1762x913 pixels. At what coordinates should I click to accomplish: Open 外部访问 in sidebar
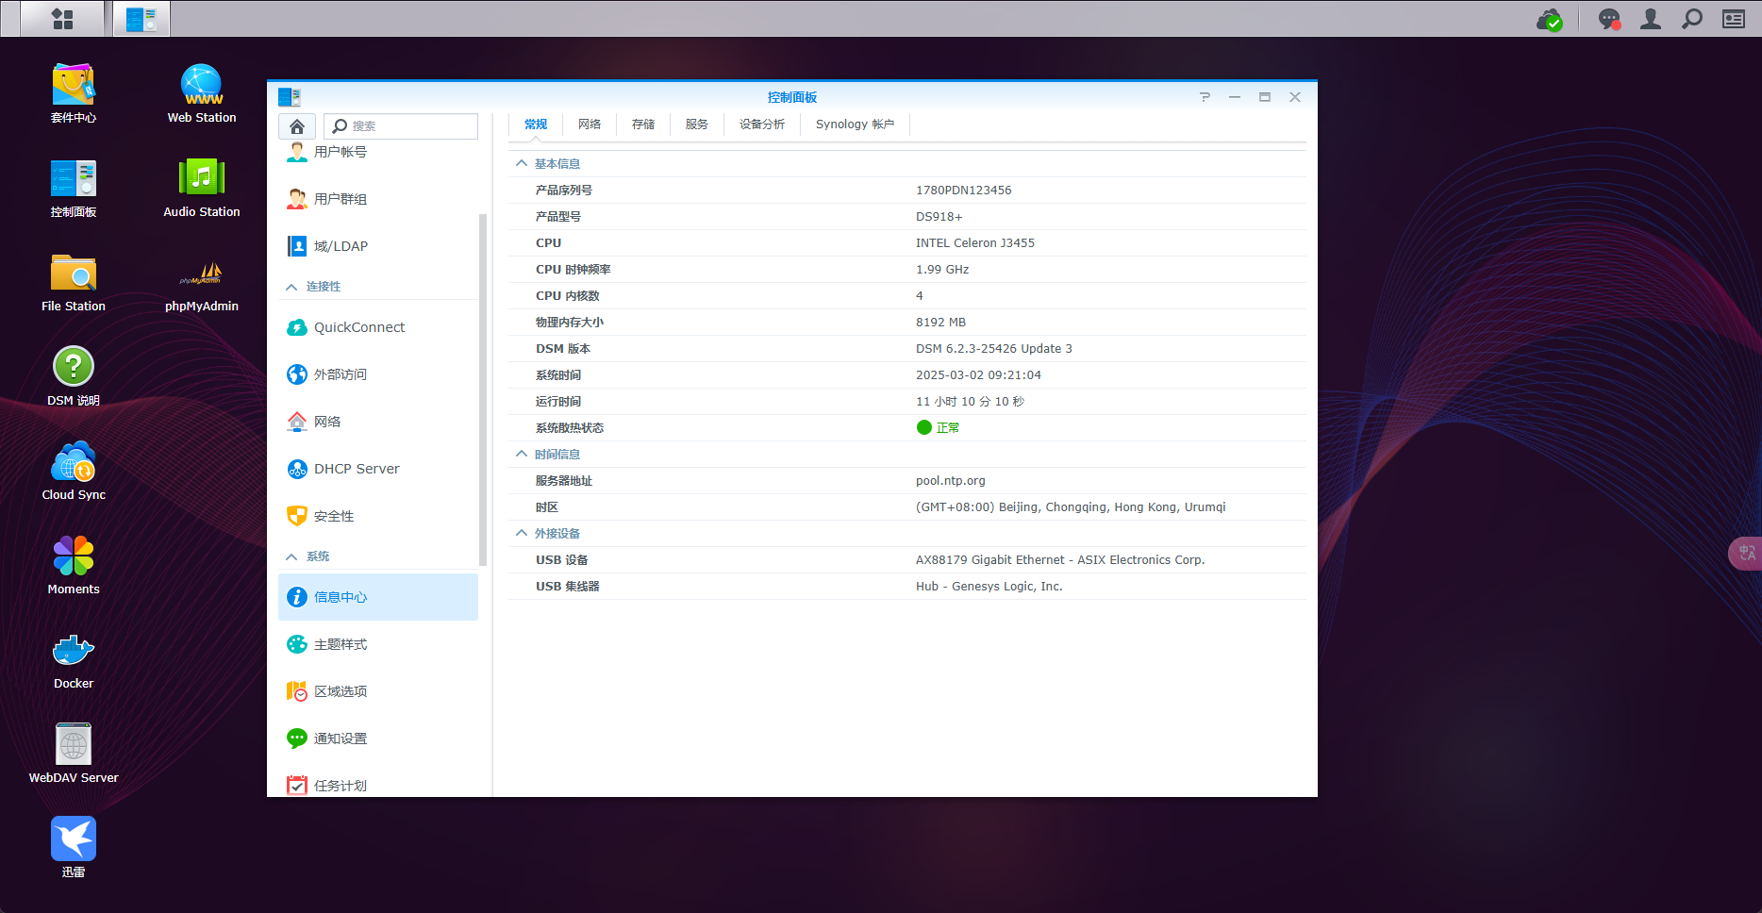[378, 374]
